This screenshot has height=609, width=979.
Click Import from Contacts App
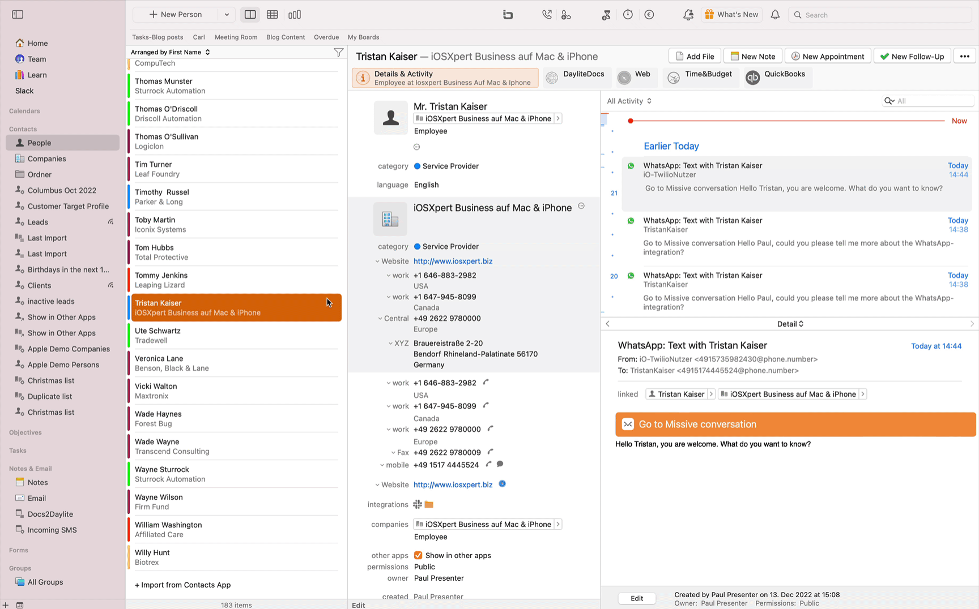click(x=182, y=585)
